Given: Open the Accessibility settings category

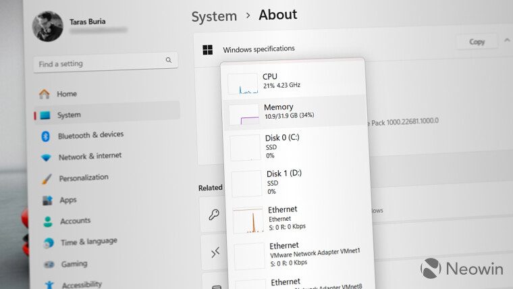Looking at the screenshot, I should pyautogui.click(x=81, y=284).
